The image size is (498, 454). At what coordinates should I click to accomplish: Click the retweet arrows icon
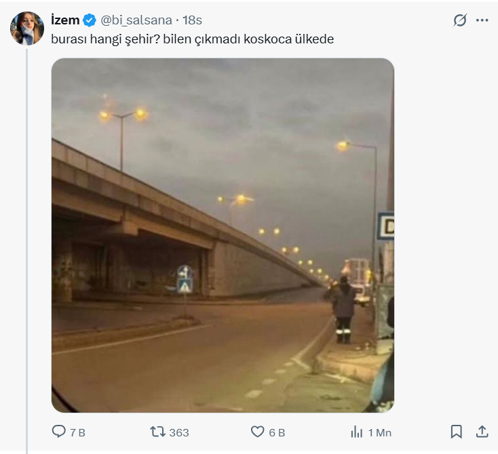pyautogui.click(x=157, y=432)
